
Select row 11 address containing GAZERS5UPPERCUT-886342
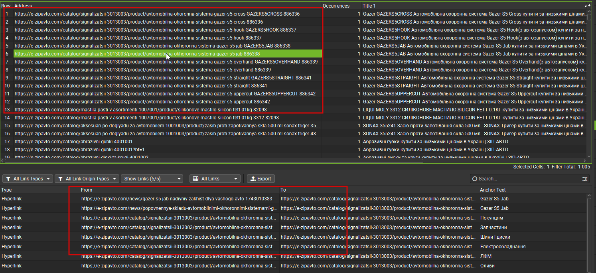coord(165,93)
